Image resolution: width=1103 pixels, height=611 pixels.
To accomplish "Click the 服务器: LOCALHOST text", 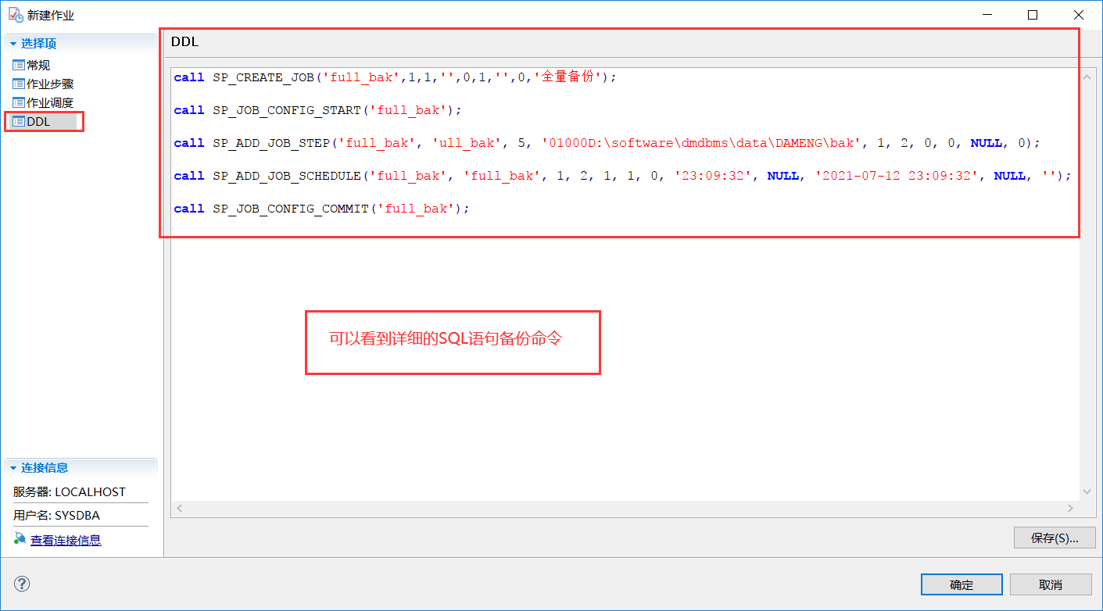I will click(x=70, y=492).
